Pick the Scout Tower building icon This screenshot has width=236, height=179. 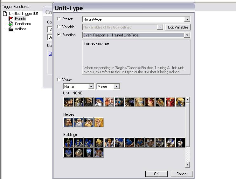180,143
